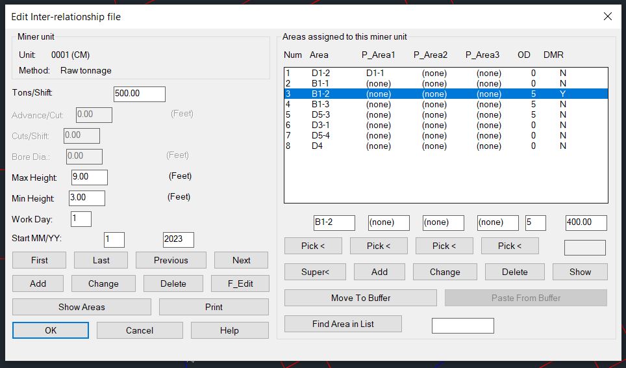Click the field showing 400.00
Viewport: 626px width, 368px height.
click(x=586, y=222)
